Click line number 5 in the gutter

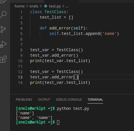pyautogui.click(x=21, y=34)
